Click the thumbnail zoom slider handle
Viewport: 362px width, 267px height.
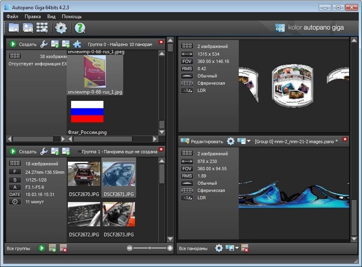[150, 248]
